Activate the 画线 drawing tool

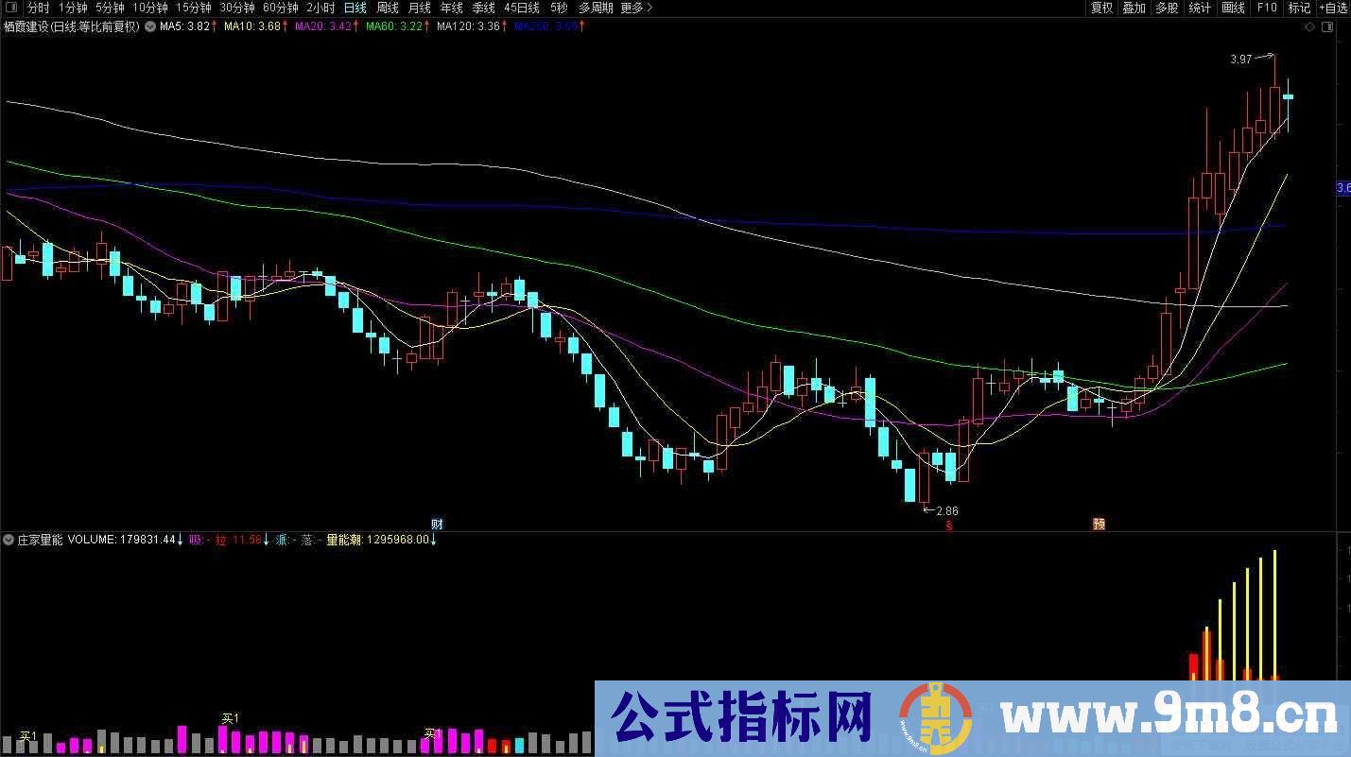click(1233, 8)
